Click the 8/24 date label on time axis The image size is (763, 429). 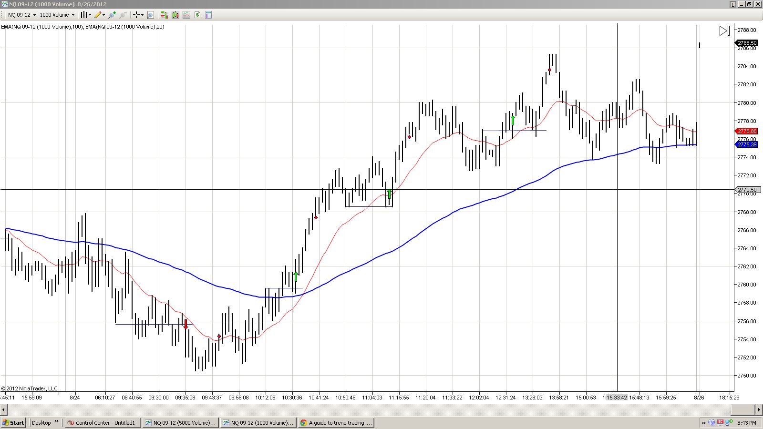click(75, 398)
